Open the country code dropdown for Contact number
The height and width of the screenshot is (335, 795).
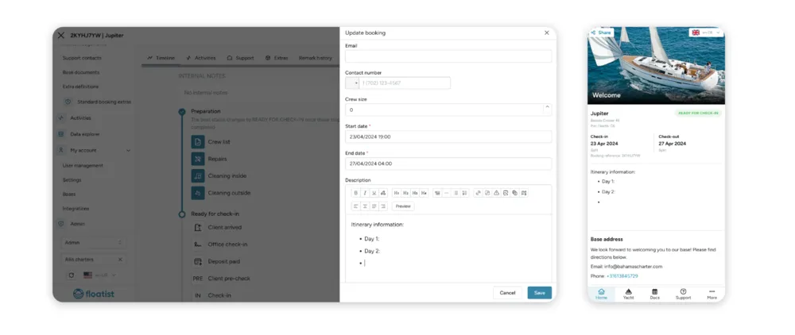click(352, 83)
